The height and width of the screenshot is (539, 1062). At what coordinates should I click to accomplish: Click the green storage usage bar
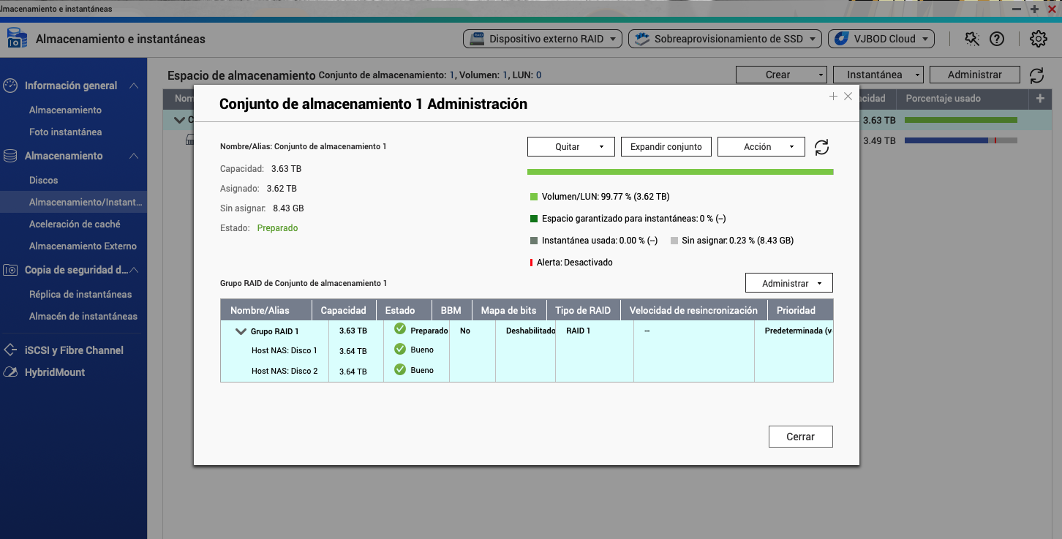click(x=680, y=172)
